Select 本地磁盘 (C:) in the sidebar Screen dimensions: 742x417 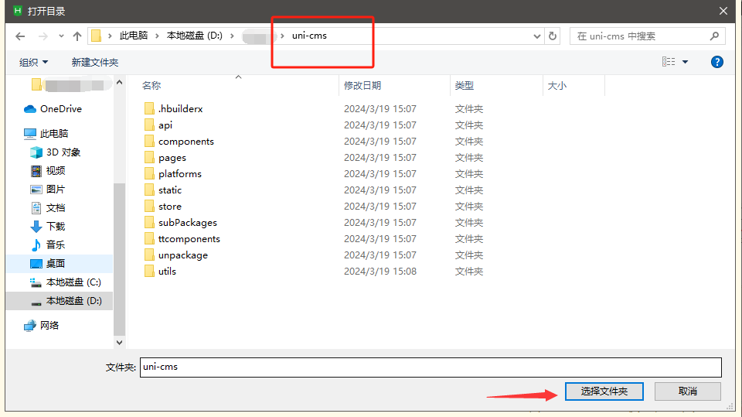[x=73, y=282]
